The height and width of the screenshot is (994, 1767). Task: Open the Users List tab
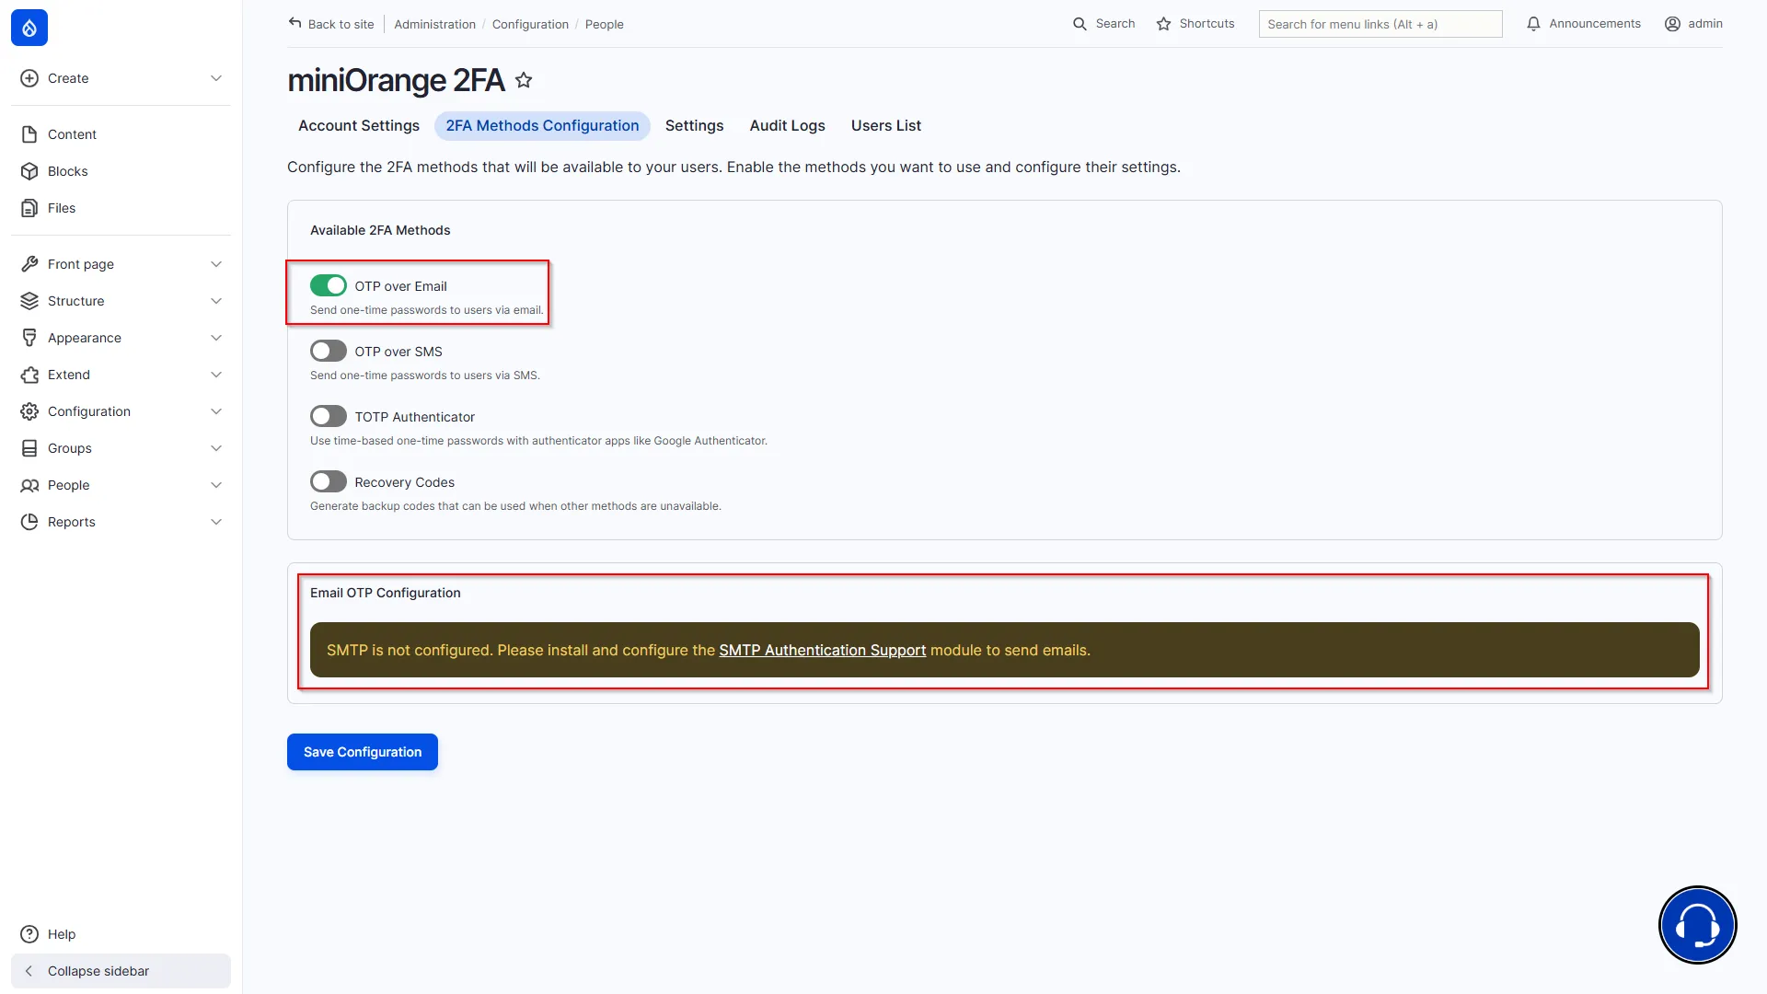click(x=885, y=125)
